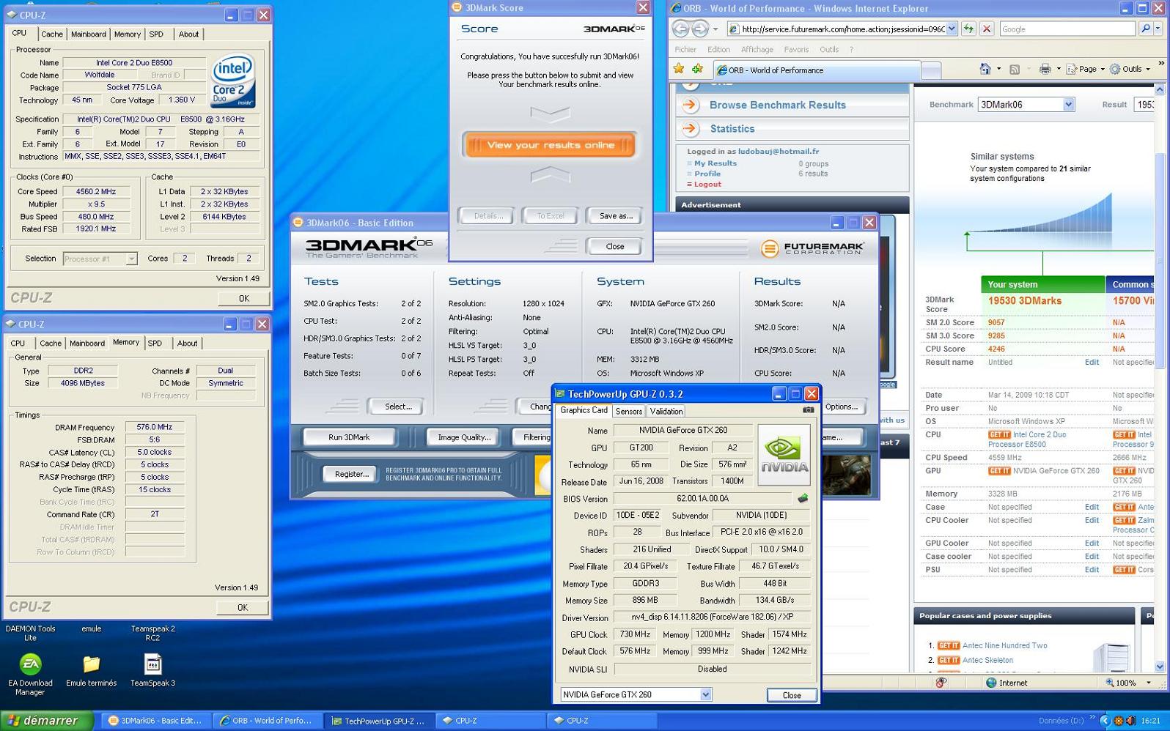Open the GPU-Z graphics card selector dropdown
The height and width of the screenshot is (731, 1170).
click(x=705, y=694)
